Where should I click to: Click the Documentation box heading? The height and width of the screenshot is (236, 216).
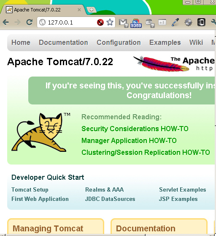[x=146, y=228]
